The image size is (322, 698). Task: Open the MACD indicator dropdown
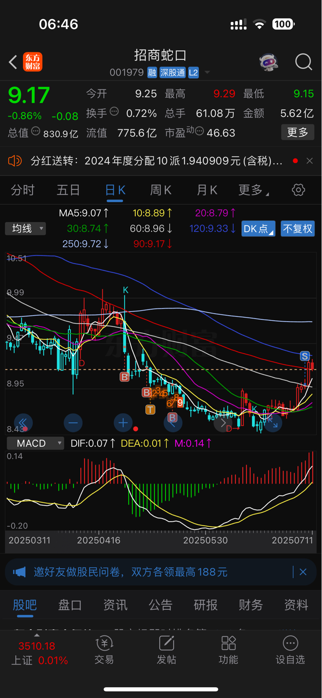pos(35,443)
